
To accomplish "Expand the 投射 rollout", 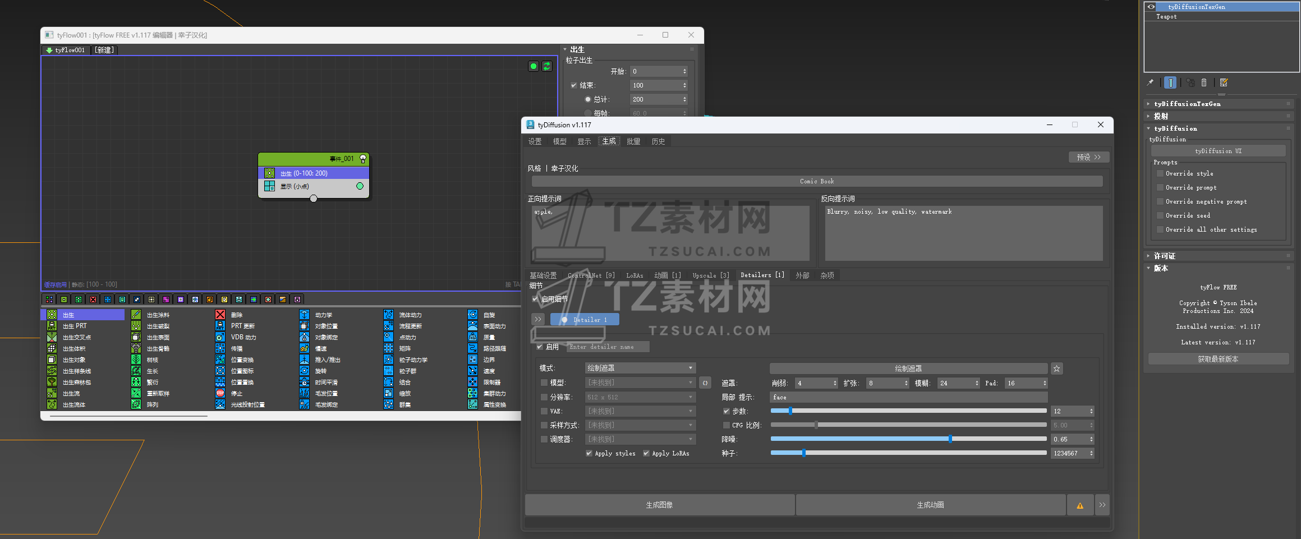I will (1161, 116).
